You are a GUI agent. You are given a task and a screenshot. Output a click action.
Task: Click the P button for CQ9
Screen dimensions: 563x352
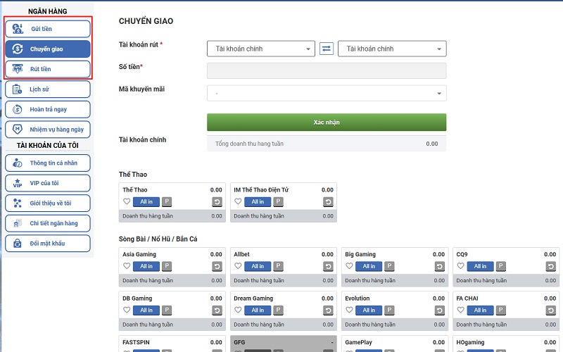pos(500,267)
